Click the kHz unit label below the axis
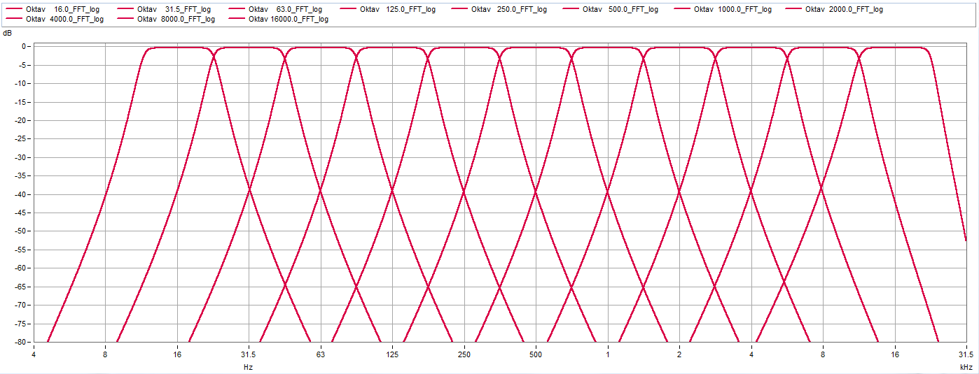Image resolution: width=979 pixels, height=374 pixels. (966, 366)
